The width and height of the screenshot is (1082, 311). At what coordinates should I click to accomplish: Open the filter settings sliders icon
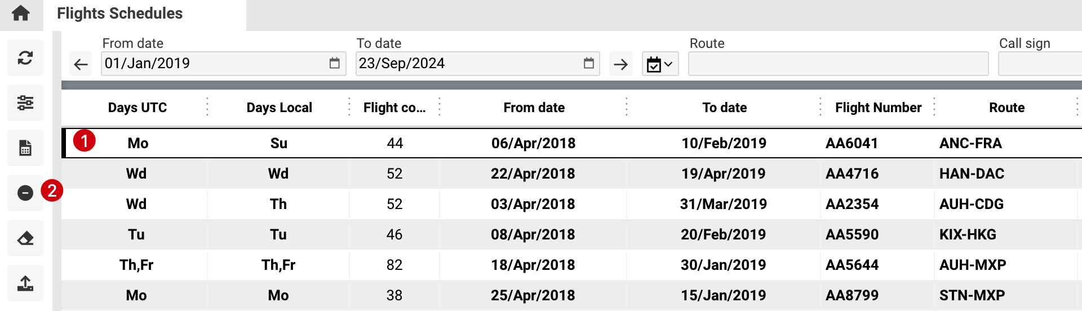click(x=25, y=103)
